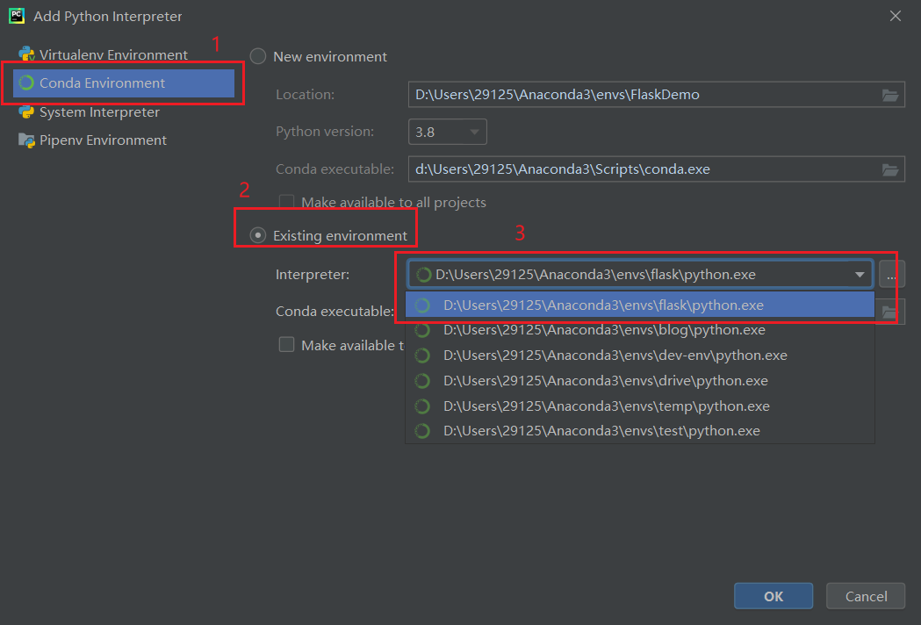This screenshot has width=921, height=625.
Task: Confirm with the OK button
Action: click(x=773, y=596)
